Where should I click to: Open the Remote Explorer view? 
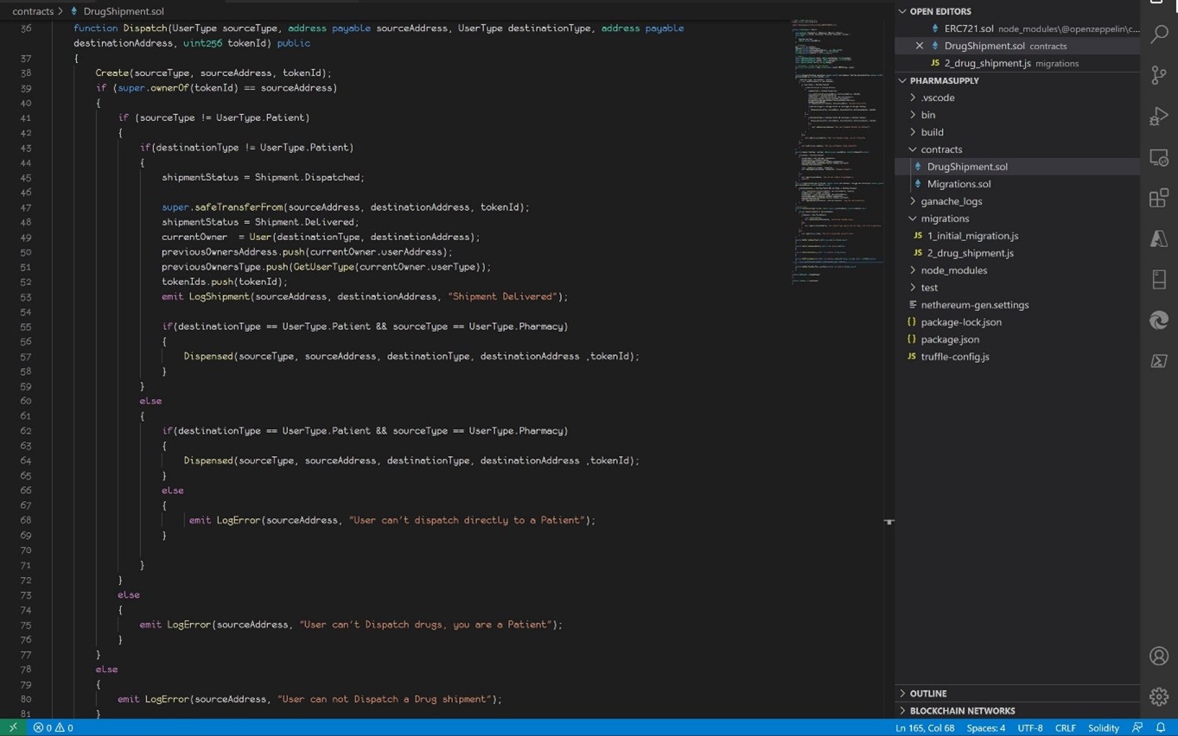pos(1159,158)
